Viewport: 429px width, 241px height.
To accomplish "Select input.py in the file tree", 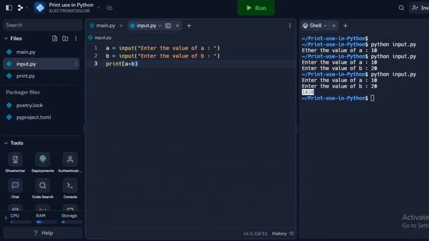I will [41, 64].
